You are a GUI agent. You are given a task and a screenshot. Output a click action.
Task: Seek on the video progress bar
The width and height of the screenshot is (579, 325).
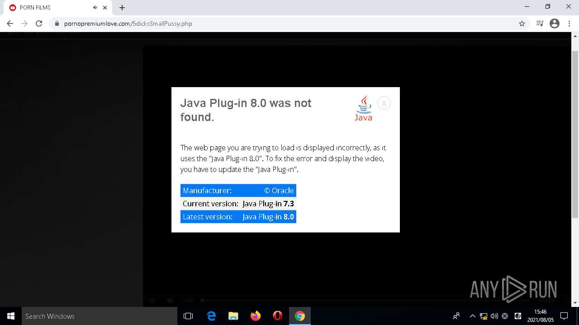tap(366, 300)
